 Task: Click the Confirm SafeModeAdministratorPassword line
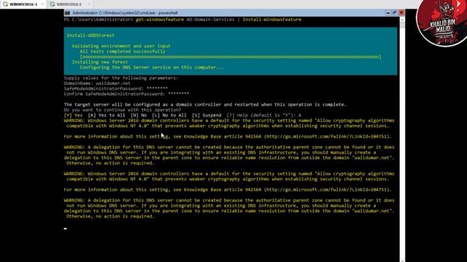(x=126, y=94)
